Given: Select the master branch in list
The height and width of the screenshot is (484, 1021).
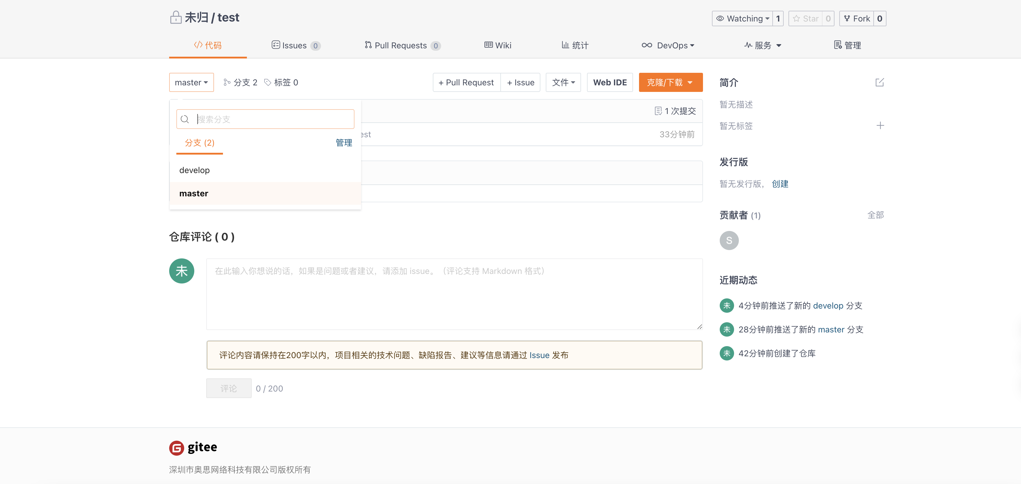Looking at the screenshot, I should coord(265,194).
